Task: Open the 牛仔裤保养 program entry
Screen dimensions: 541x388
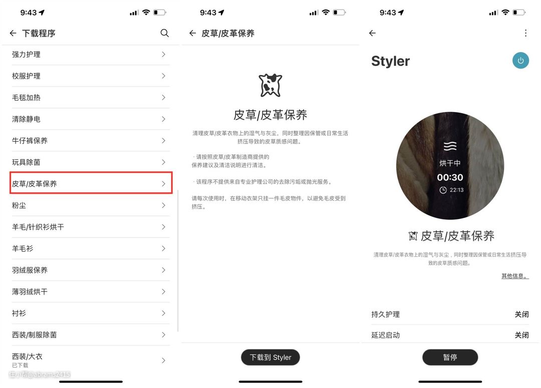Action: pos(91,140)
